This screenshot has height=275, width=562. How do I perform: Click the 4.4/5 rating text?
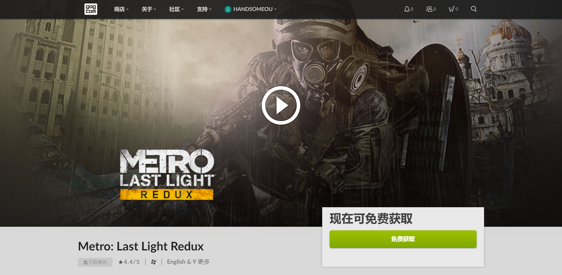[132, 262]
